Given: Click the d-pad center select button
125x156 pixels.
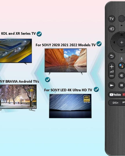Looking at the screenshot, I should click(122, 42).
